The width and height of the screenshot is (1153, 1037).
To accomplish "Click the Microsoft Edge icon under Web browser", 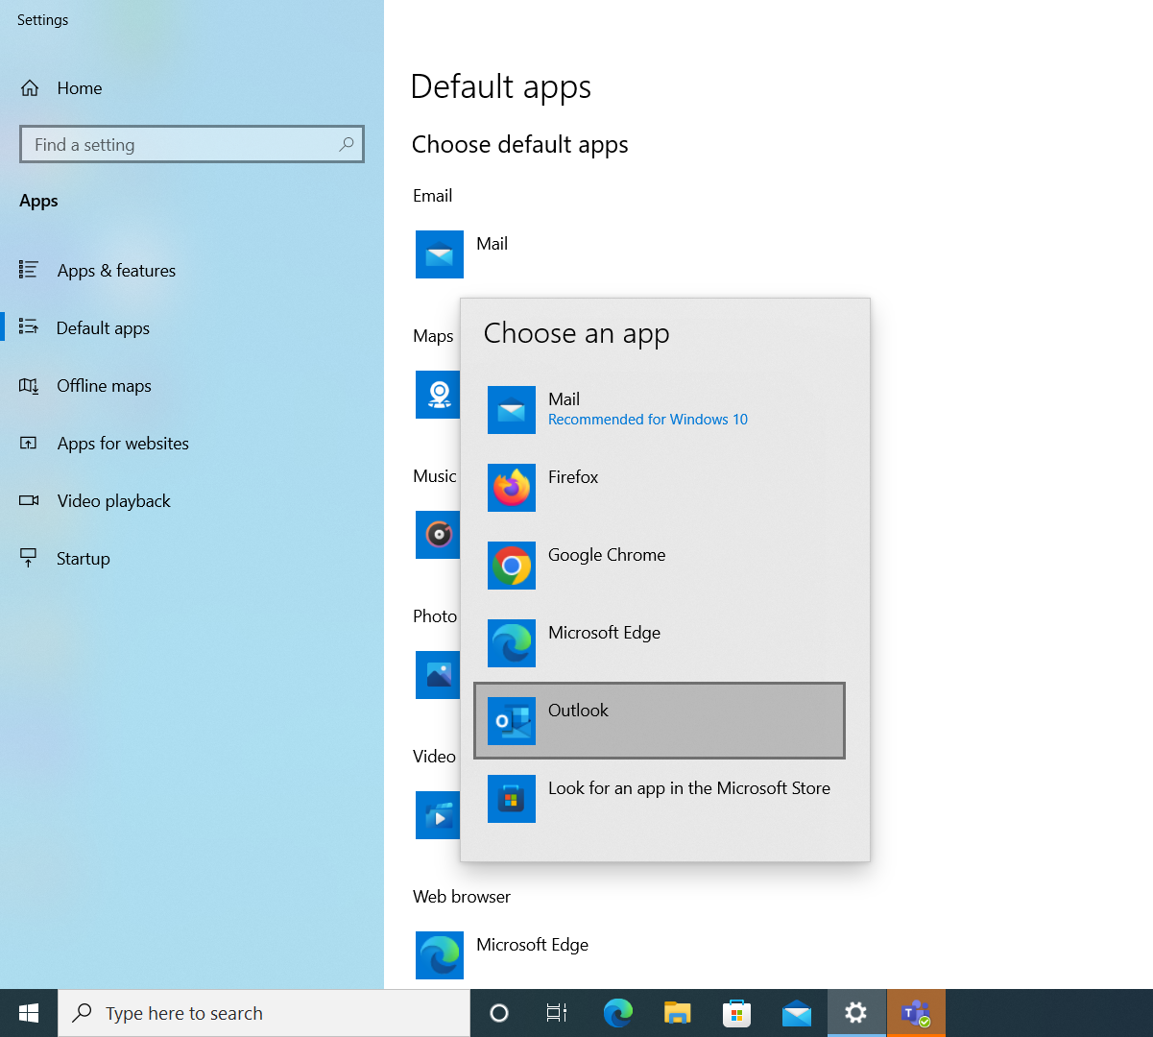I will click(440, 955).
